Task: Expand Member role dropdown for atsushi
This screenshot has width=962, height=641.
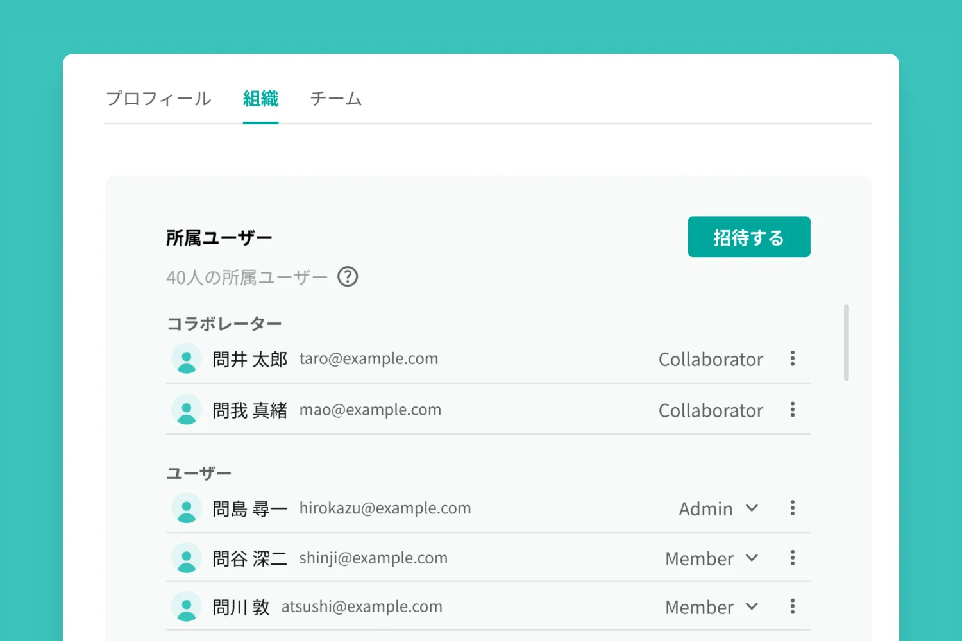Action: (713, 607)
